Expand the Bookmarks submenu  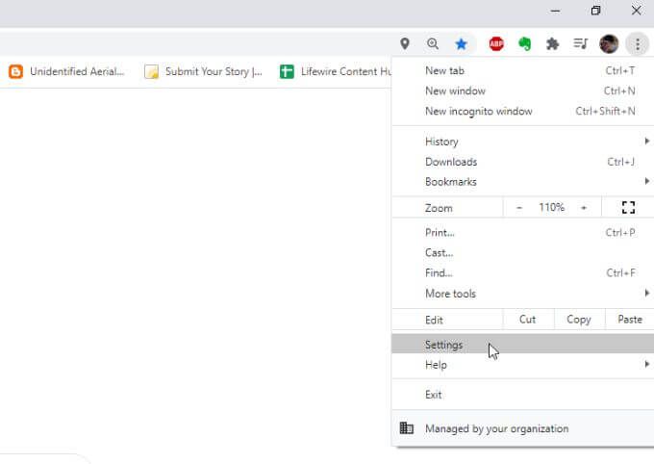[522, 182]
